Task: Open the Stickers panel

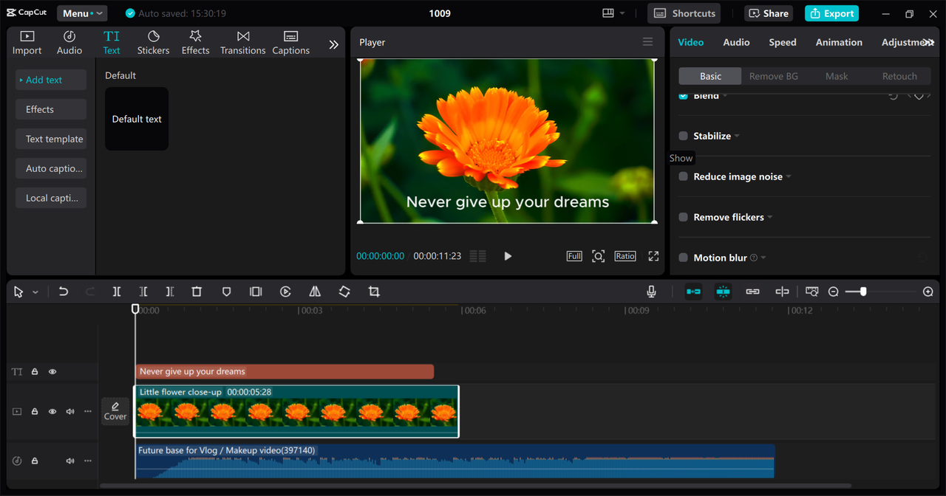Action: coord(153,43)
